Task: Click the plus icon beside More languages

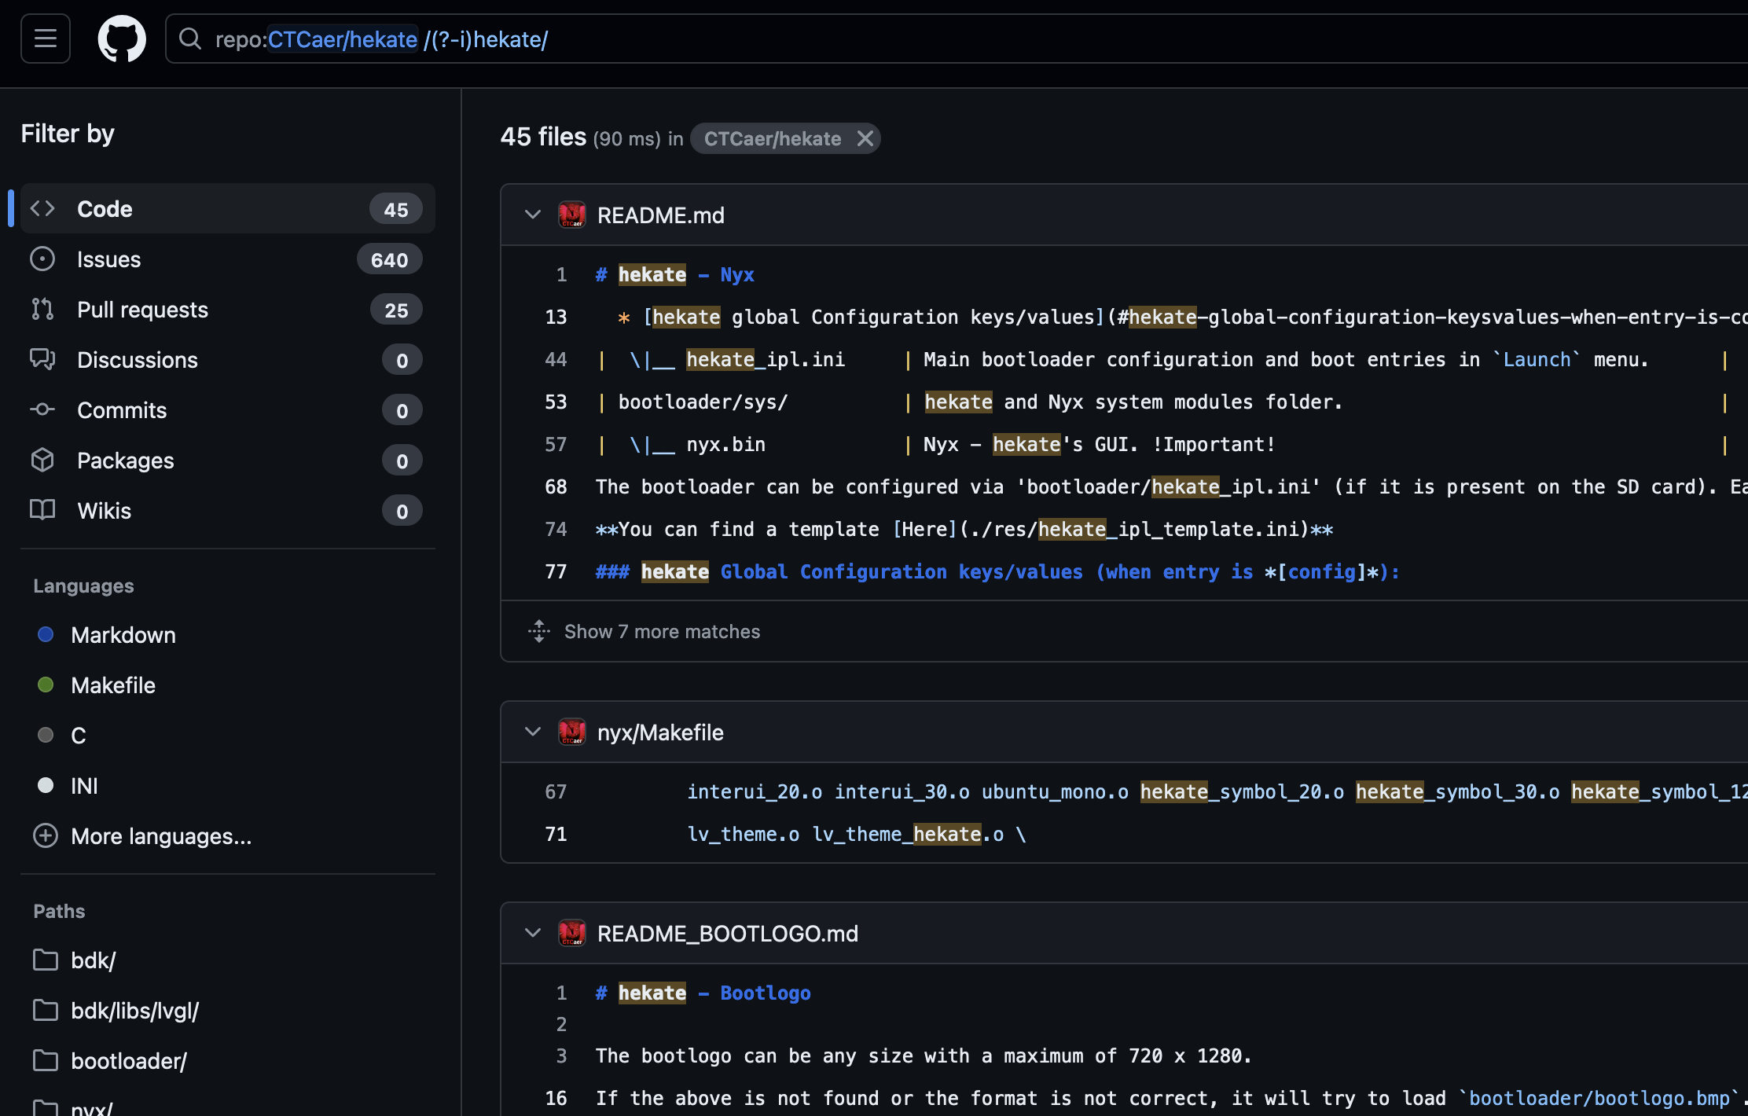Action: point(46,835)
